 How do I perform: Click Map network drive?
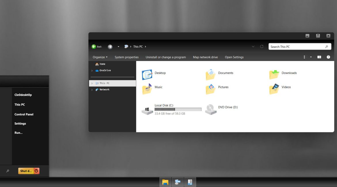[x=205, y=57]
